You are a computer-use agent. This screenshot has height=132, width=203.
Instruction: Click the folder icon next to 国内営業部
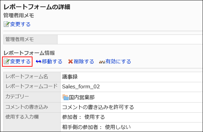tap(66, 97)
